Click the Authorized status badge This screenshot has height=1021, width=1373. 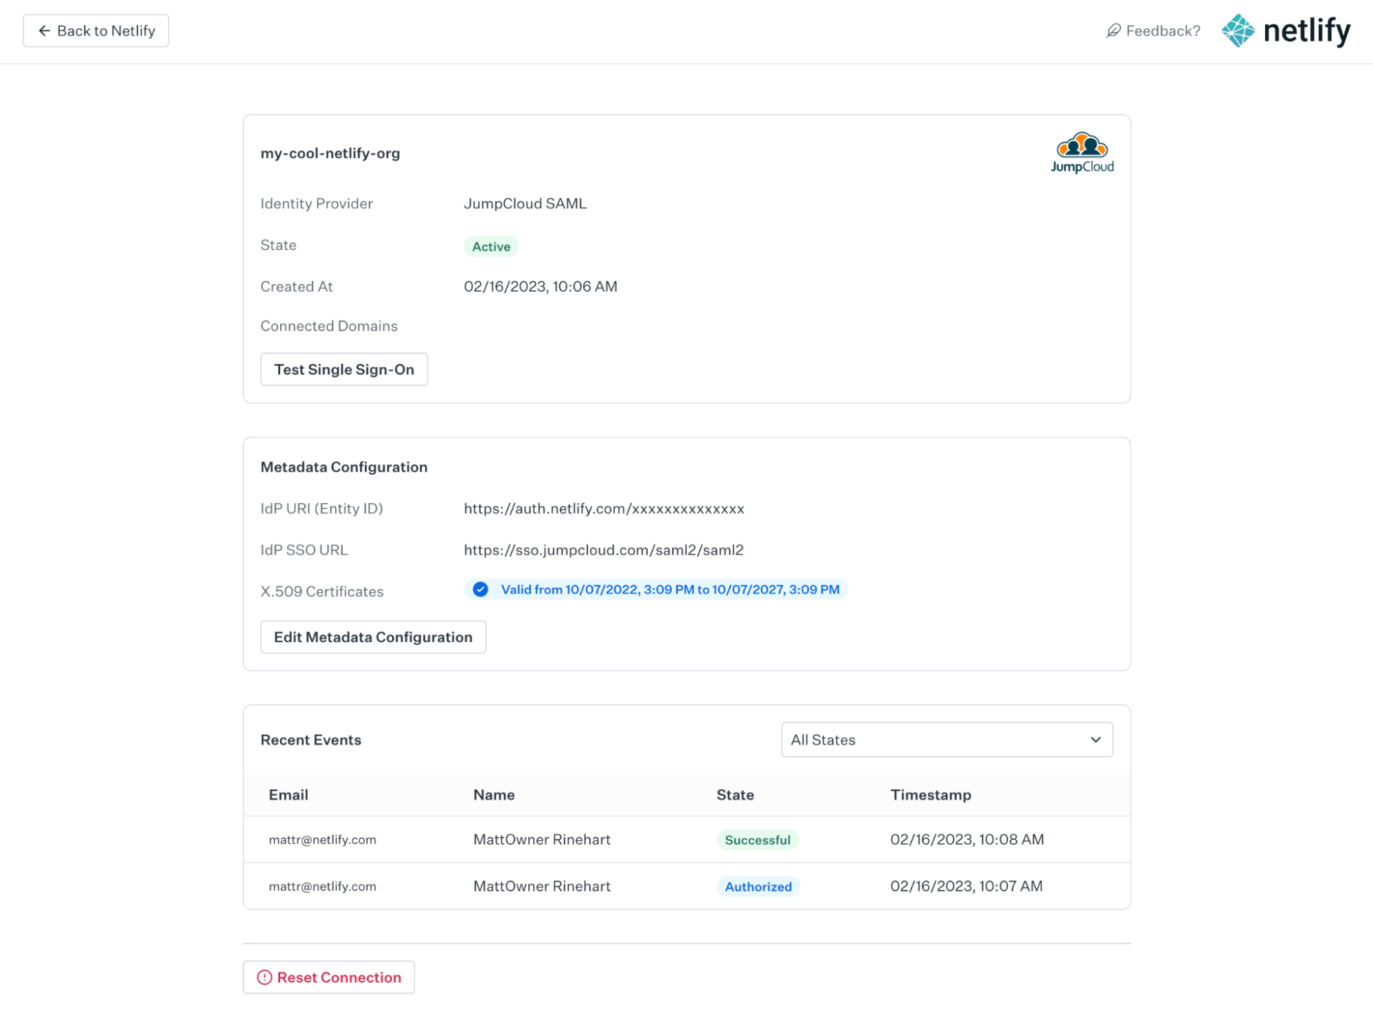point(758,886)
